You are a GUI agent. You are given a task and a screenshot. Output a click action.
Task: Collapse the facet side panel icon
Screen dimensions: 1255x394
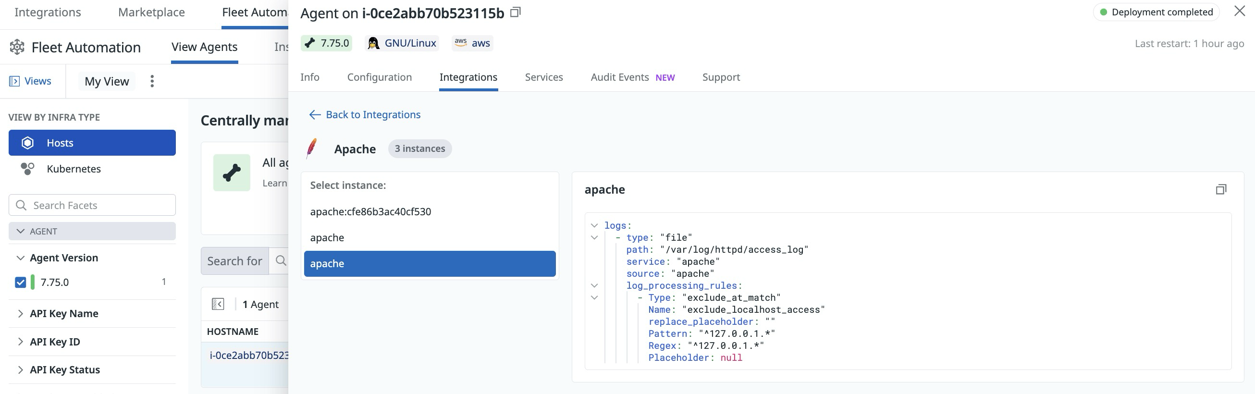218,304
